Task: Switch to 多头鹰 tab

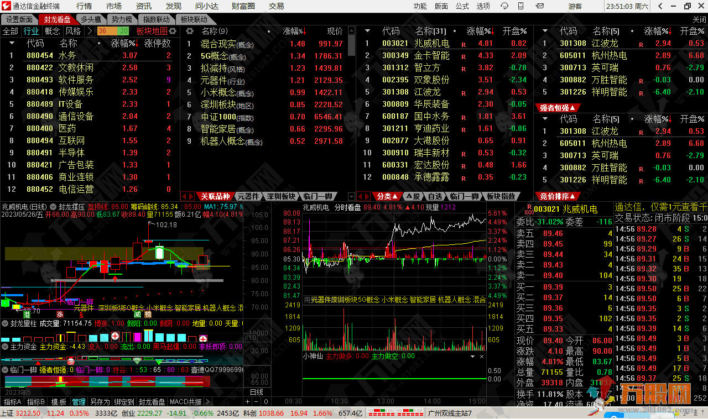Action: (x=91, y=19)
